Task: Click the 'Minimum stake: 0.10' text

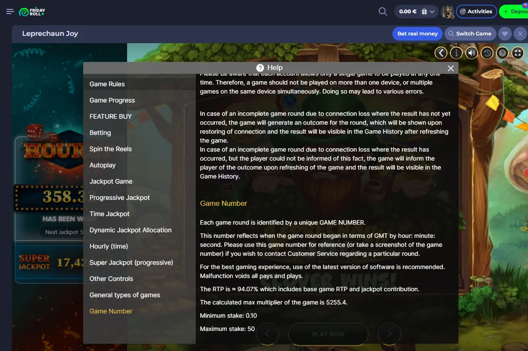Action: click(x=229, y=316)
